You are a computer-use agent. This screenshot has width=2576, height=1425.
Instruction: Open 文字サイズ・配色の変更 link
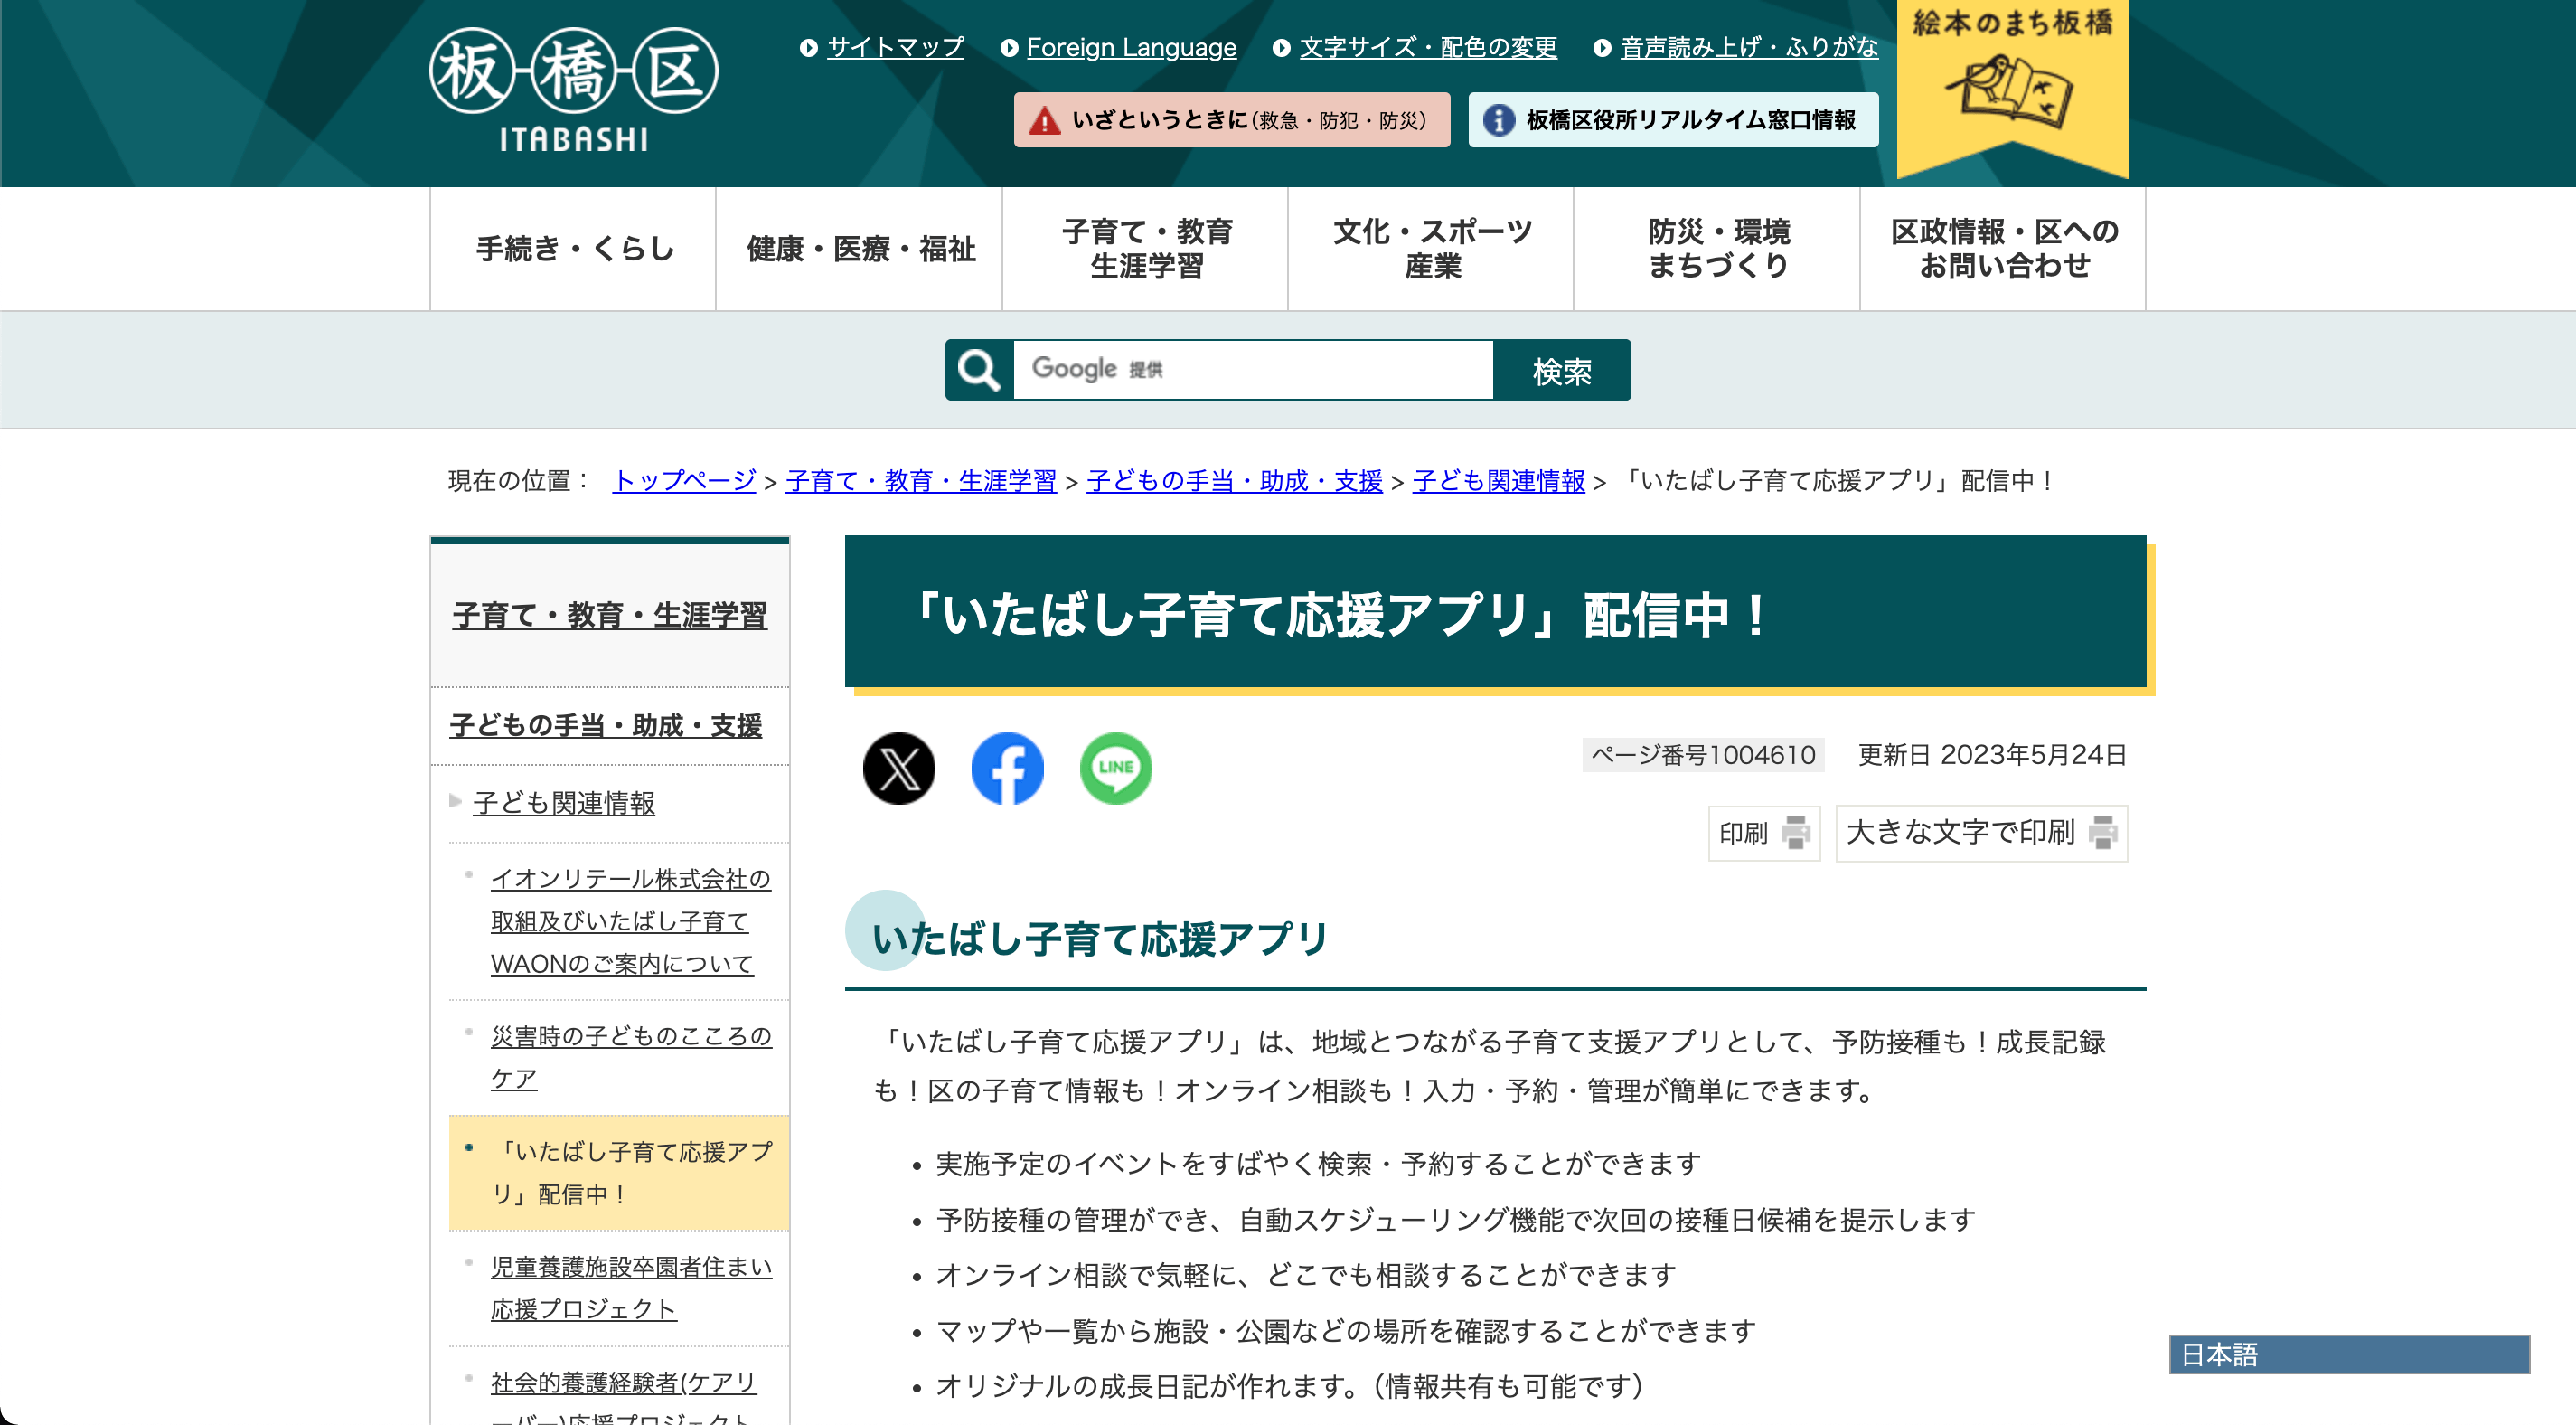point(1428,47)
